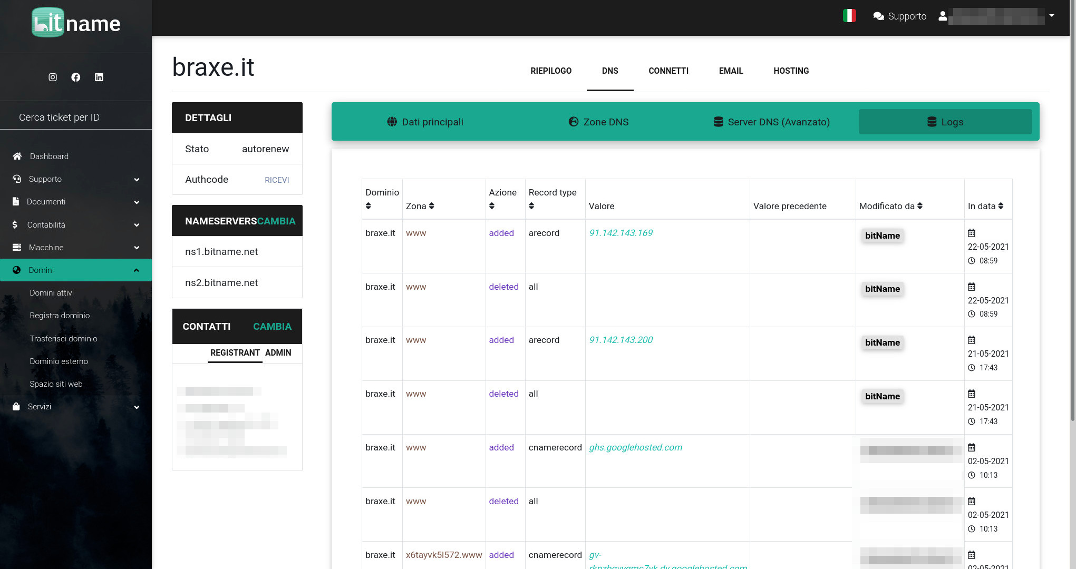Expand the Documenti sidebar menu

(x=137, y=202)
